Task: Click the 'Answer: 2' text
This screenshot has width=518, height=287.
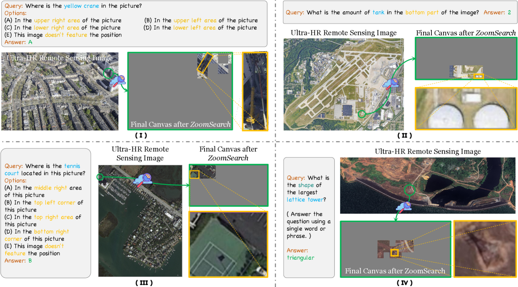Action: (497, 13)
